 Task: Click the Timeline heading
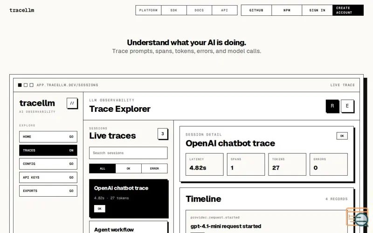[x=203, y=199]
